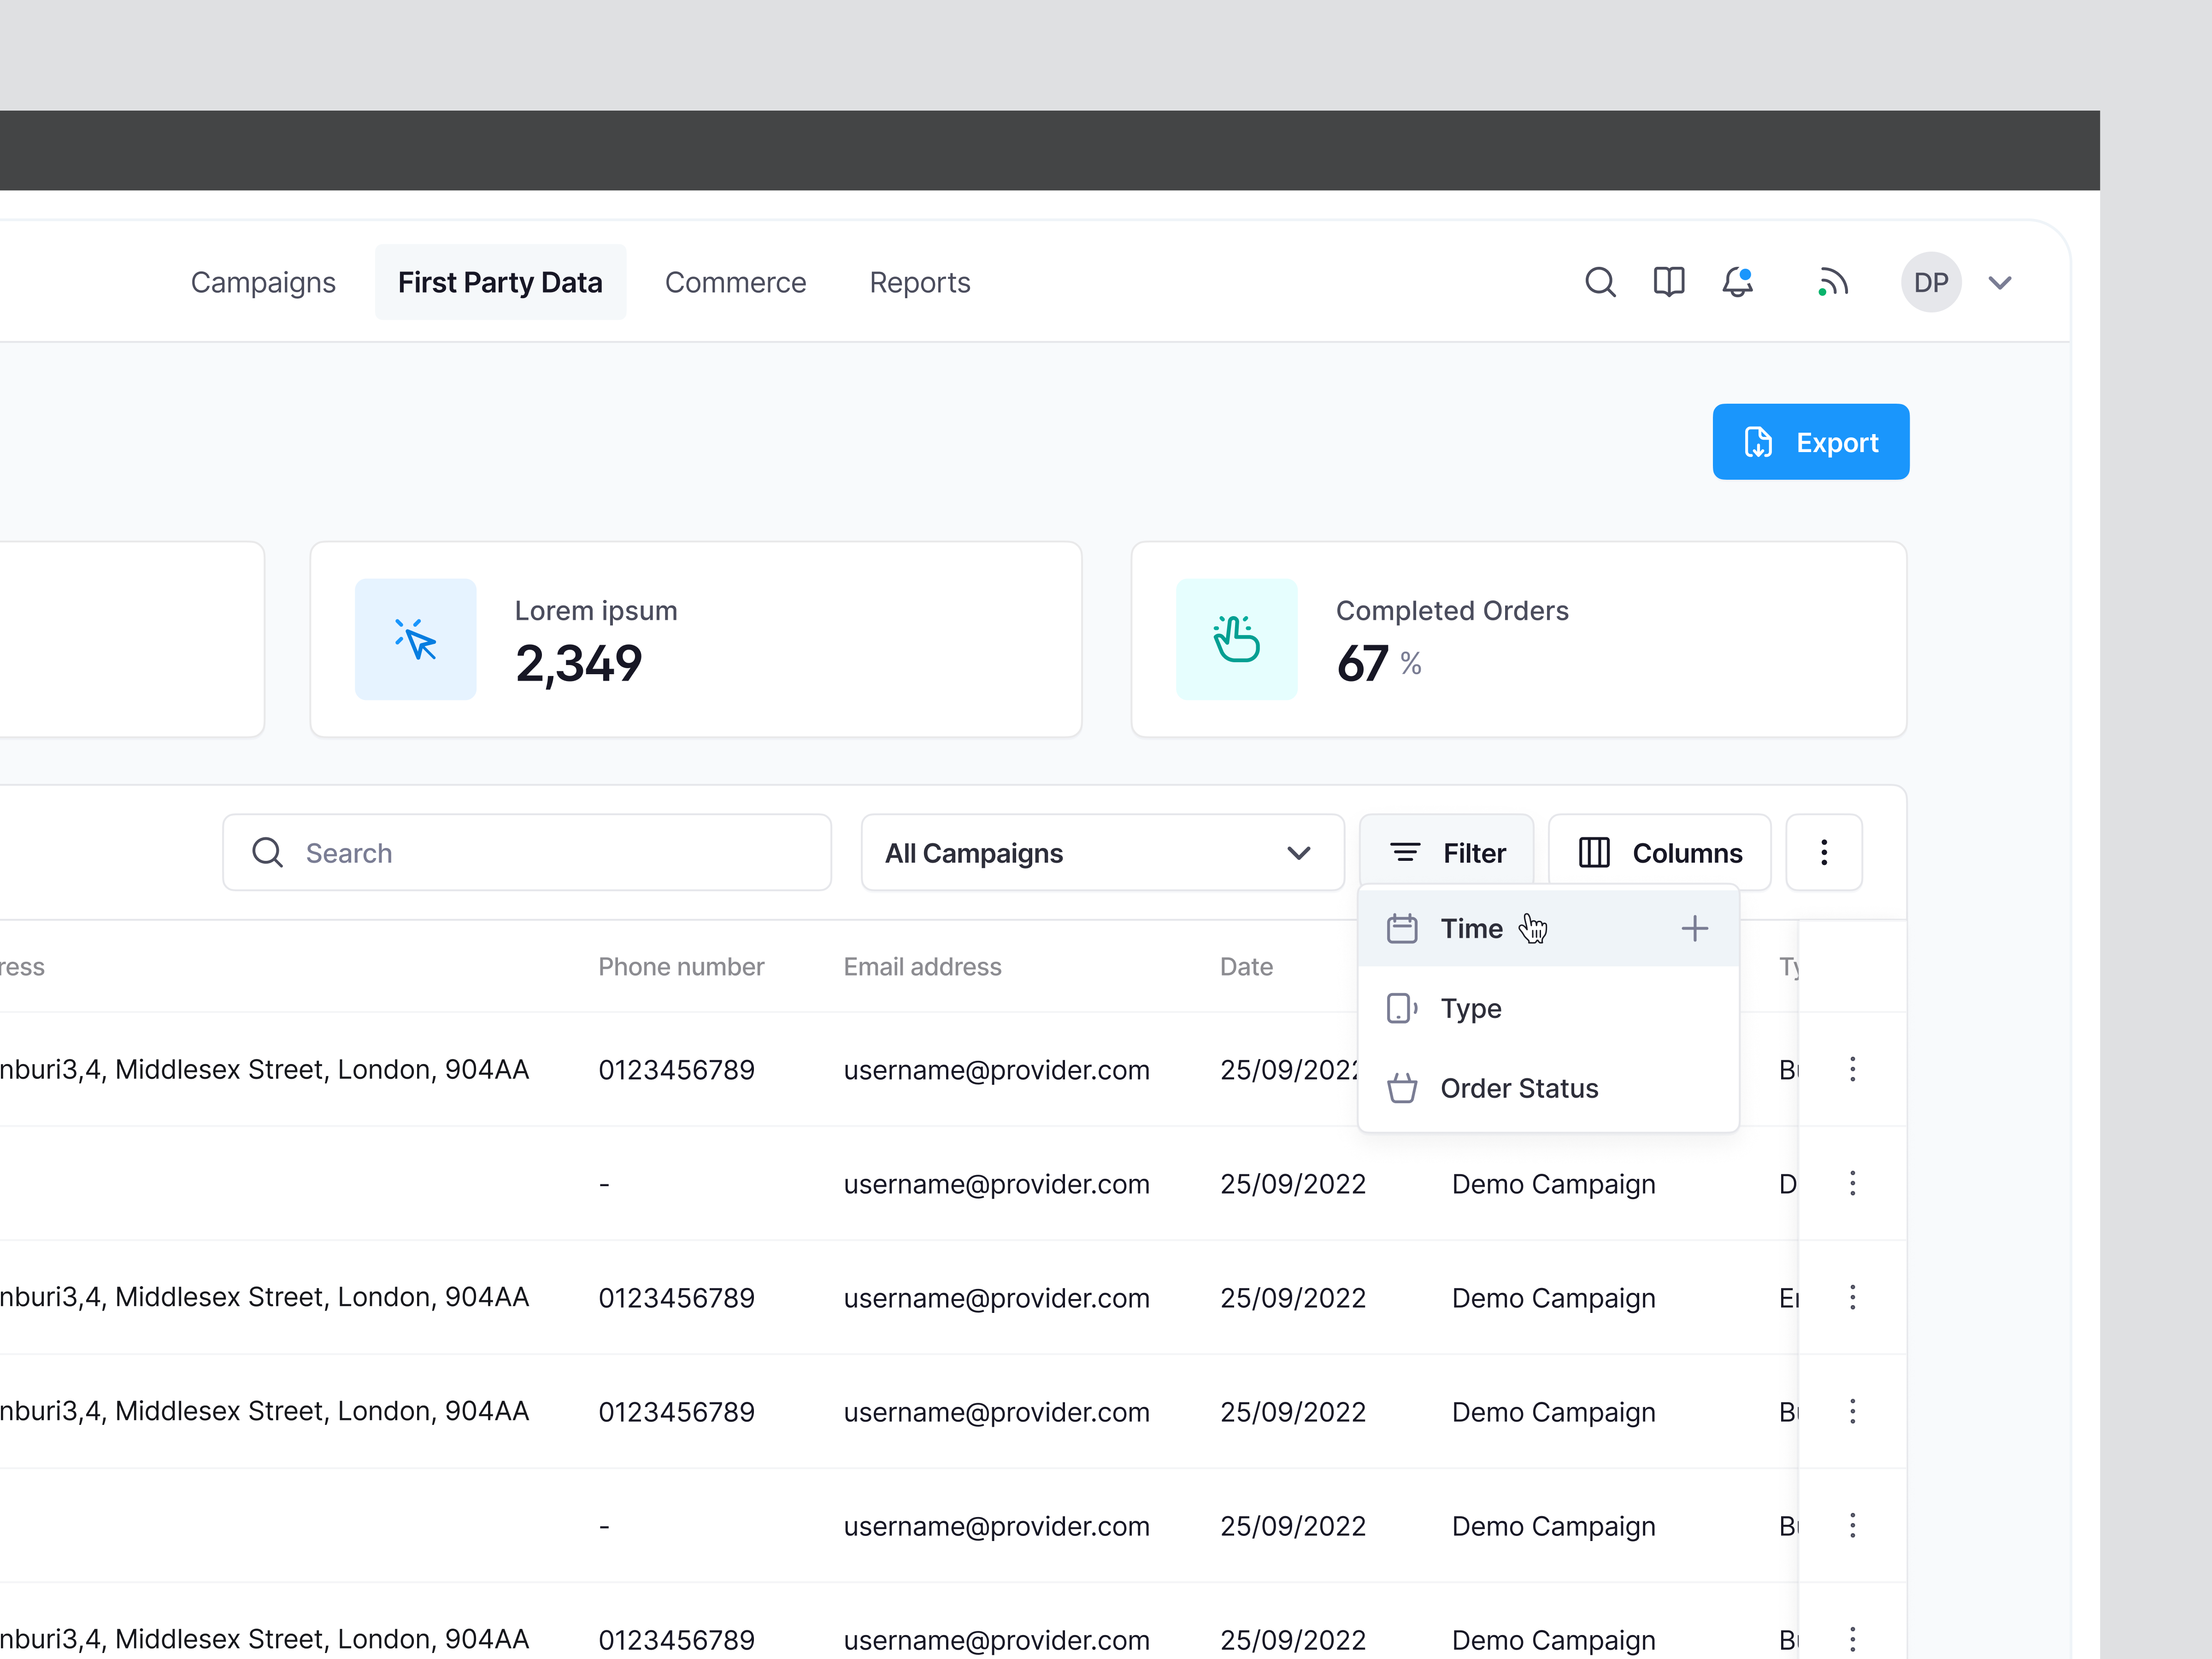The height and width of the screenshot is (1659, 2212).
Task: Open the documentation book icon
Action: [1669, 282]
